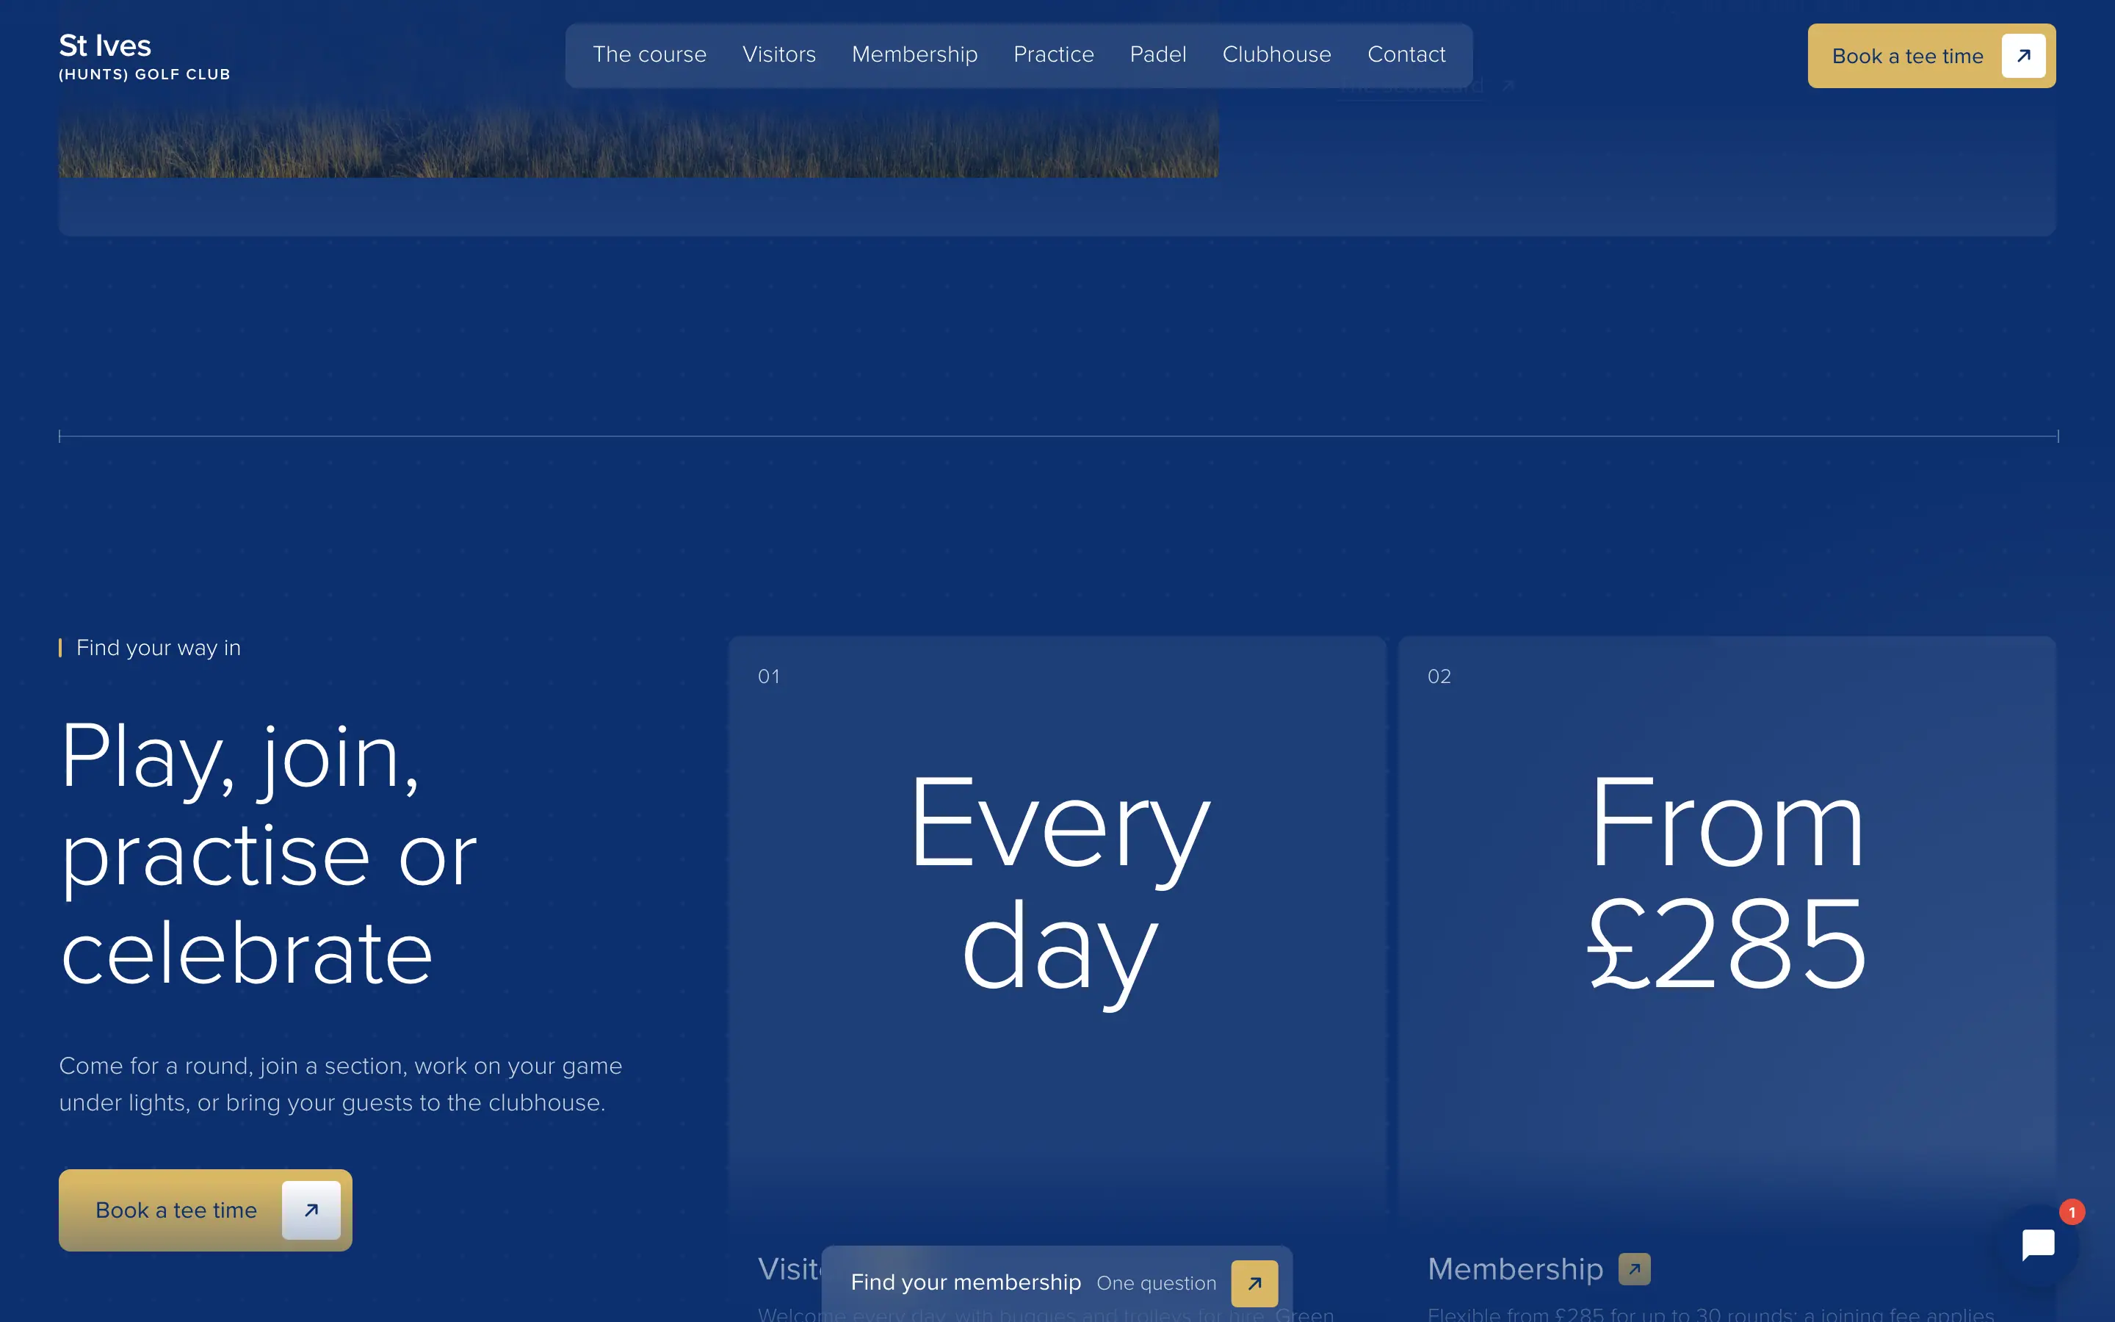Click the header Book a tee time button
This screenshot has width=2115, height=1322.
tap(1931, 56)
